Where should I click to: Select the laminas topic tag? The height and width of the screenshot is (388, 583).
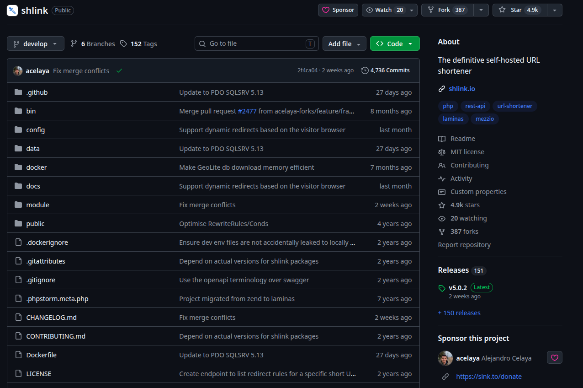(453, 119)
